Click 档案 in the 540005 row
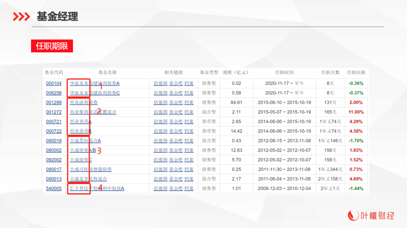 tap(189, 189)
